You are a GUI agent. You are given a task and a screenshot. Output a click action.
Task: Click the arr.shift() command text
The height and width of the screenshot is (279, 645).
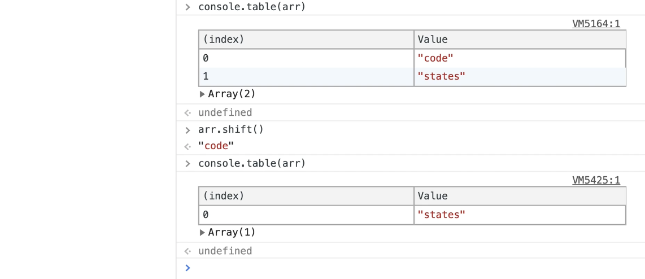[x=231, y=129]
